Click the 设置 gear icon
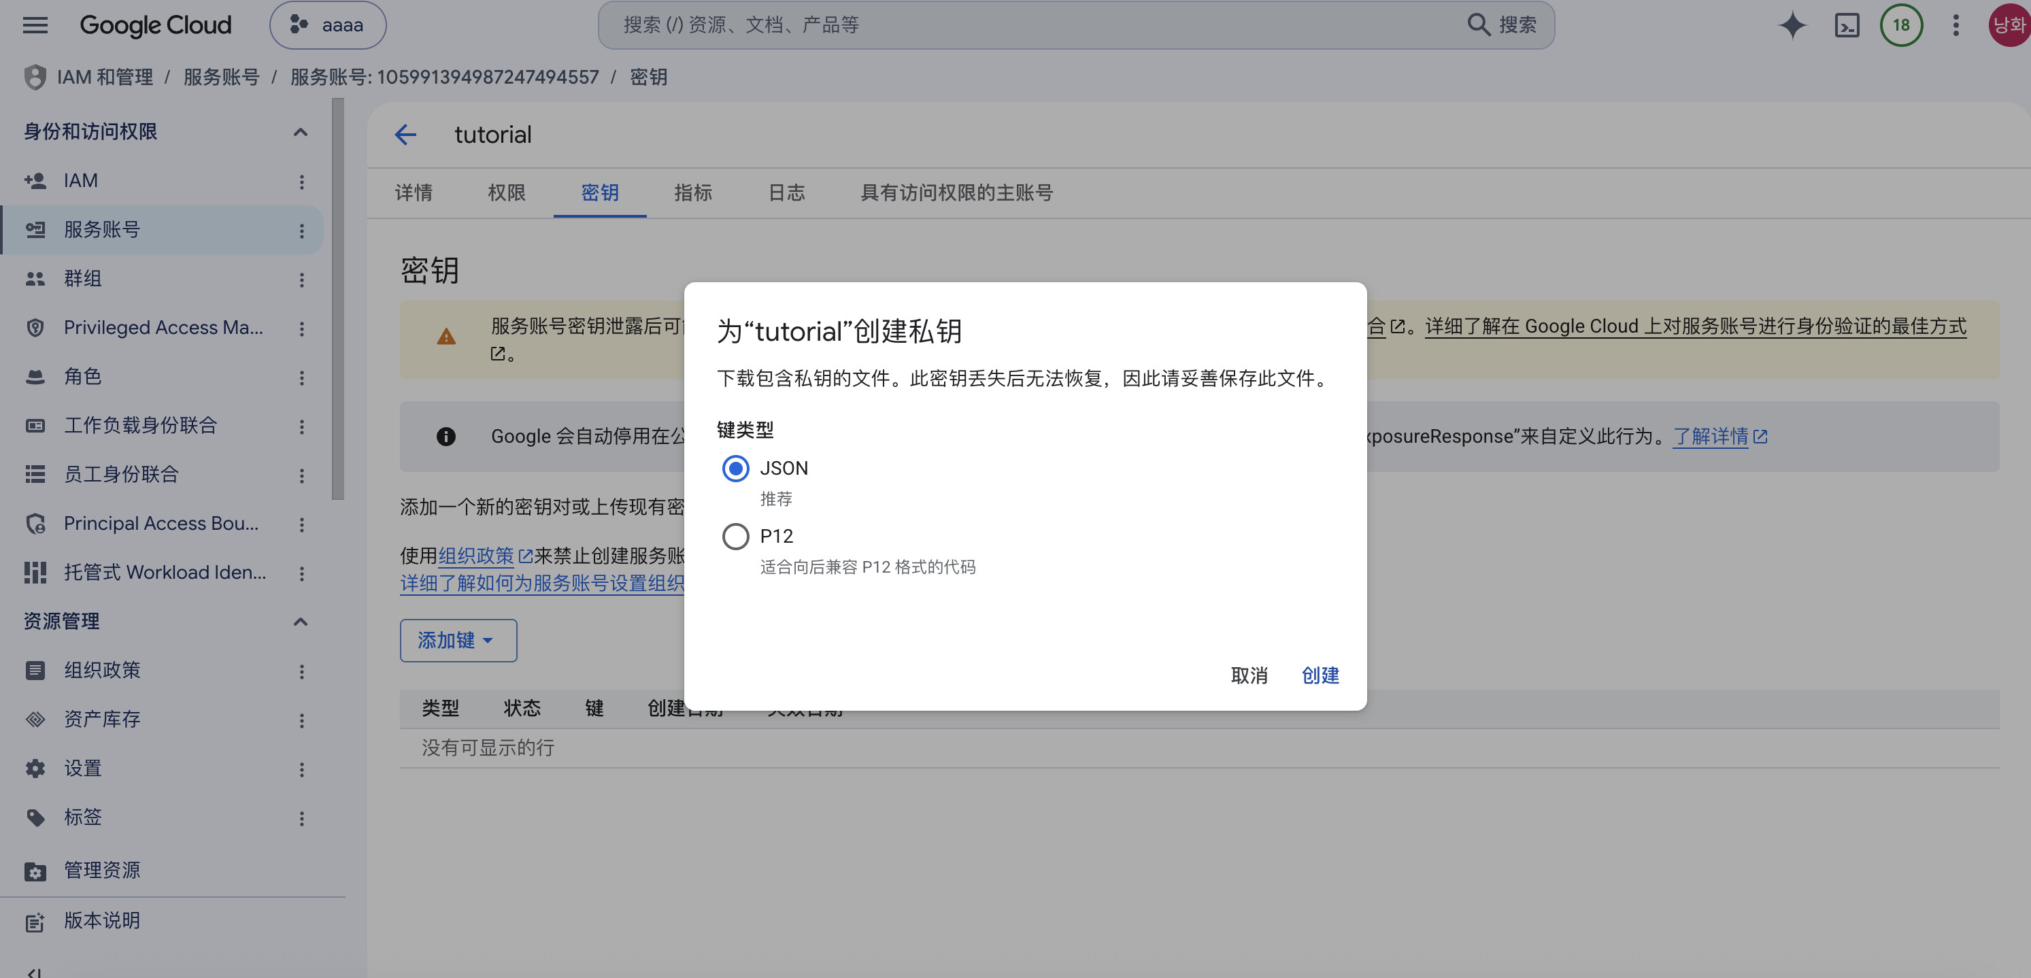The width and height of the screenshot is (2031, 978). (x=35, y=769)
